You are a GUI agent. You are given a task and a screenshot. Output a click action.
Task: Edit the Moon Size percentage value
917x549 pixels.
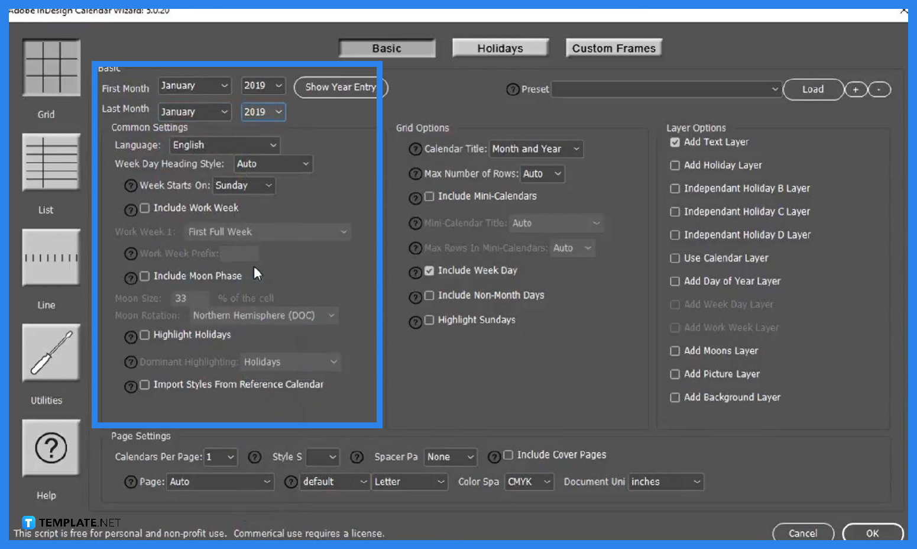coord(189,298)
